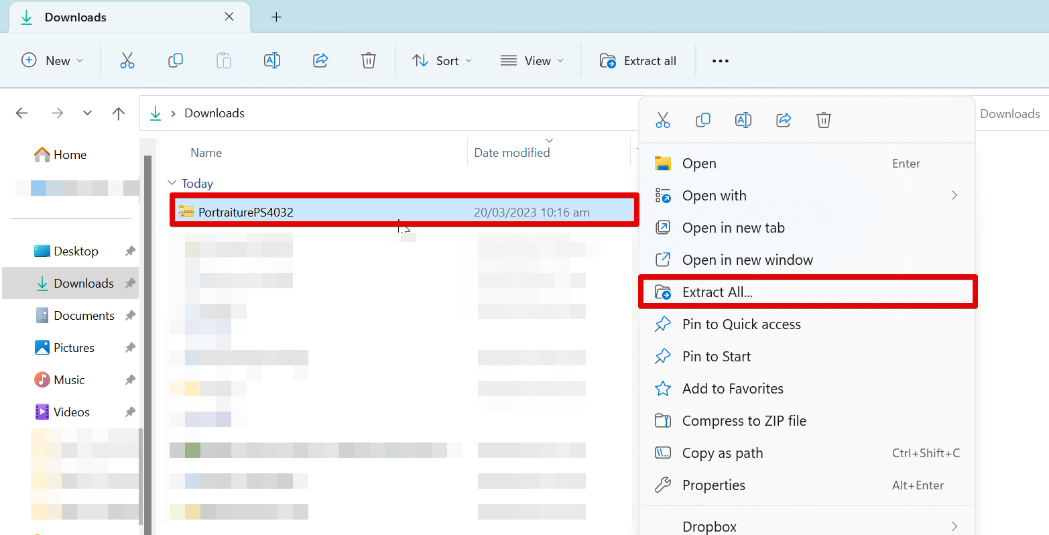Select Extract All... in context menu

pos(717,292)
